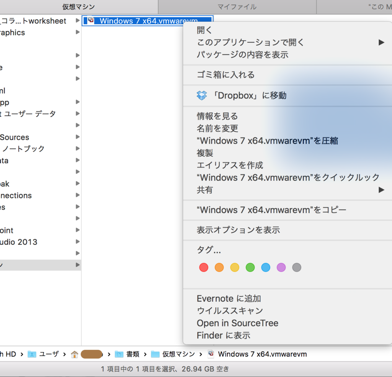Select the ユーザー データ folder row
The height and width of the screenshot is (377, 392).
pyautogui.click(x=41, y=113)
